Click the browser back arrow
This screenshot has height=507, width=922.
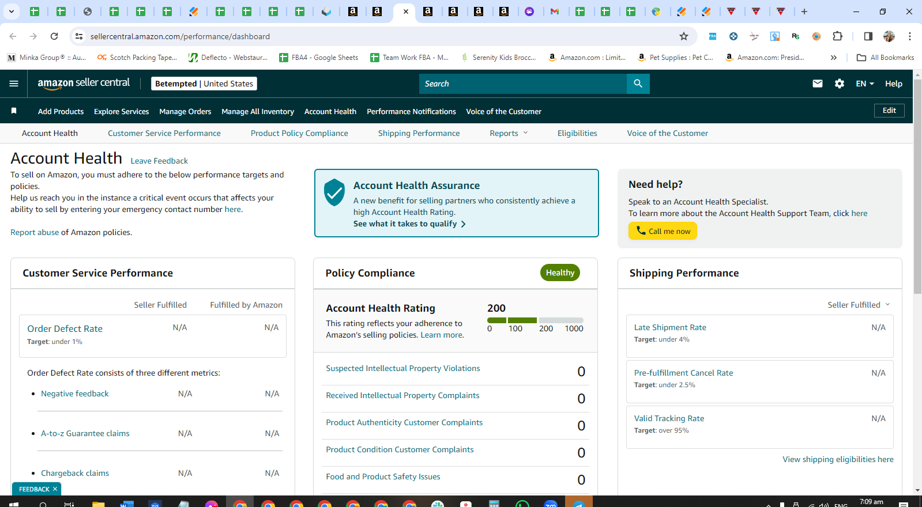pos(13,36)
